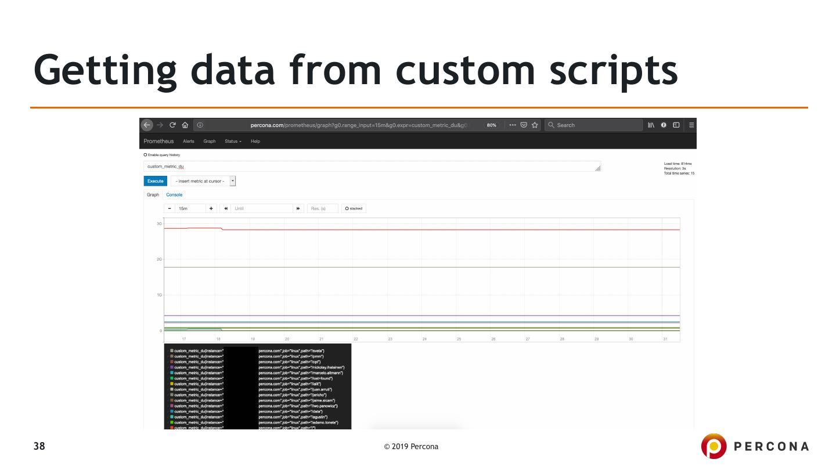Open the Help navbar item
836x470 pixels.
(255, 141)
